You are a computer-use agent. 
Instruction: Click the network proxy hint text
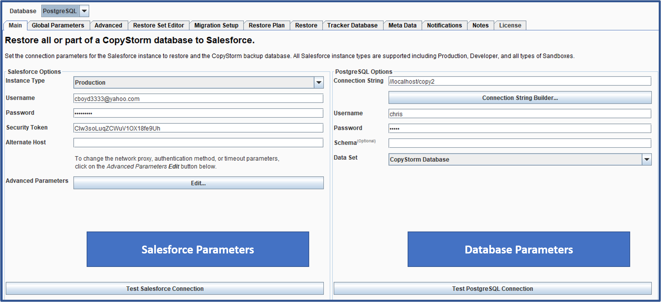(177, 162)
